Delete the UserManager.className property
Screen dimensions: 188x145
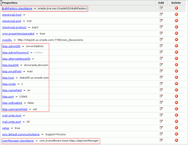[x=176, y=140]
